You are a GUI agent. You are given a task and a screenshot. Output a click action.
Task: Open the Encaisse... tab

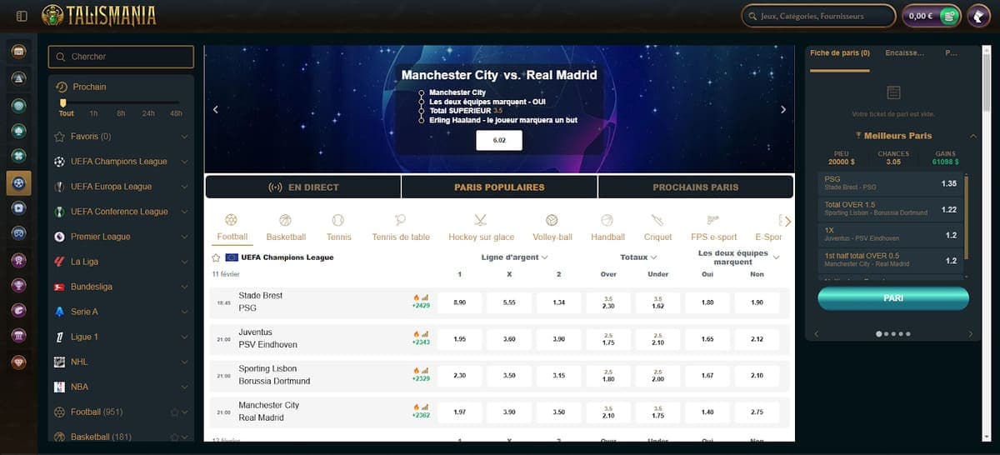point(904,53)
